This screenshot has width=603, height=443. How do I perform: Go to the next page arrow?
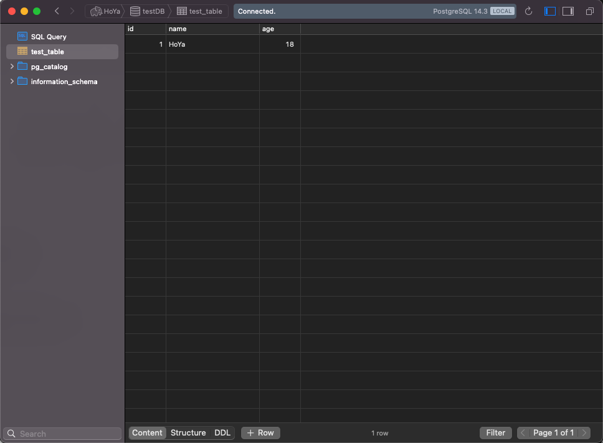click(x=584, y=432)
